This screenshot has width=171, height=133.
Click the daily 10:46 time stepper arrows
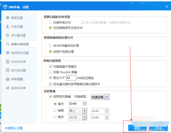[x=85, y=103]
